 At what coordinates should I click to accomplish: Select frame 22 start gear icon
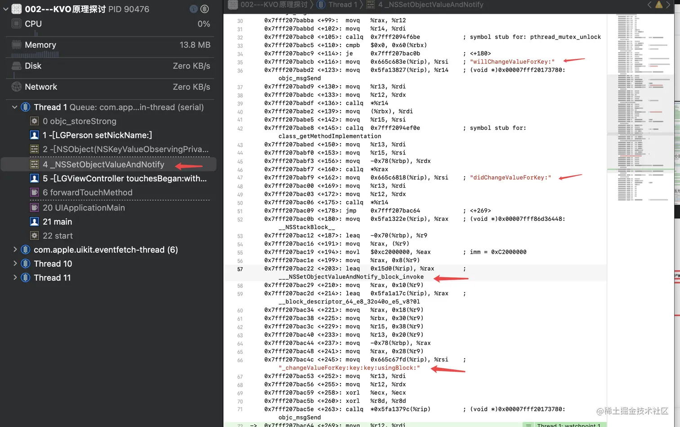point(34,236)
